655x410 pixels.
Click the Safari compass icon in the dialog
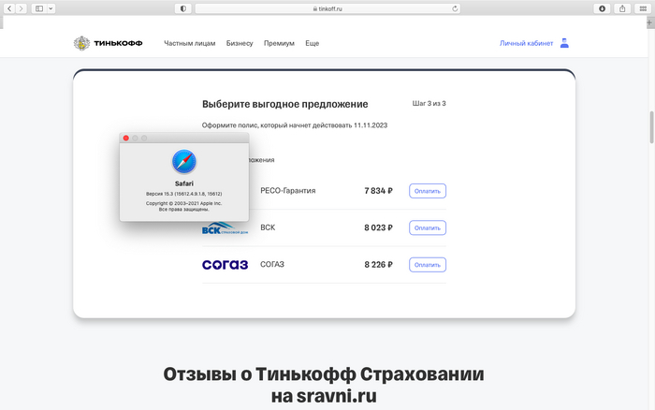coord(184,161)
